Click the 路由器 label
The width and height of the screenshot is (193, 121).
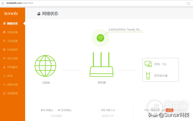coord(102,83)
